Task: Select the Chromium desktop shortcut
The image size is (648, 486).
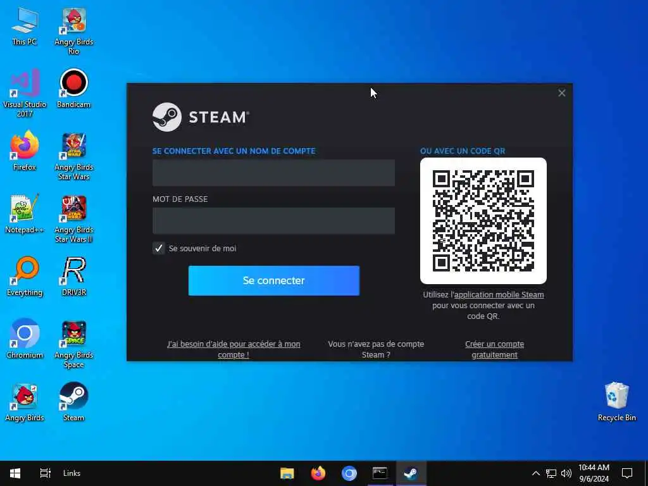Action: 25,339
